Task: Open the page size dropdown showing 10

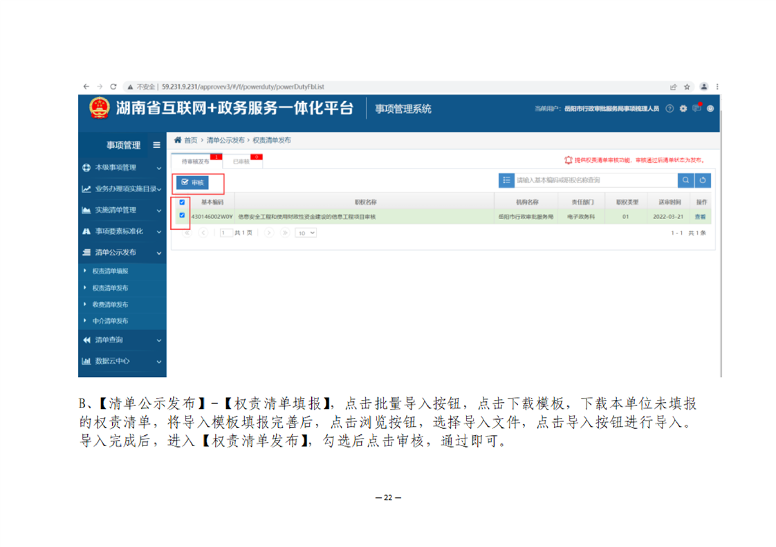Action: pyautogui.click(x=306, y=233)
